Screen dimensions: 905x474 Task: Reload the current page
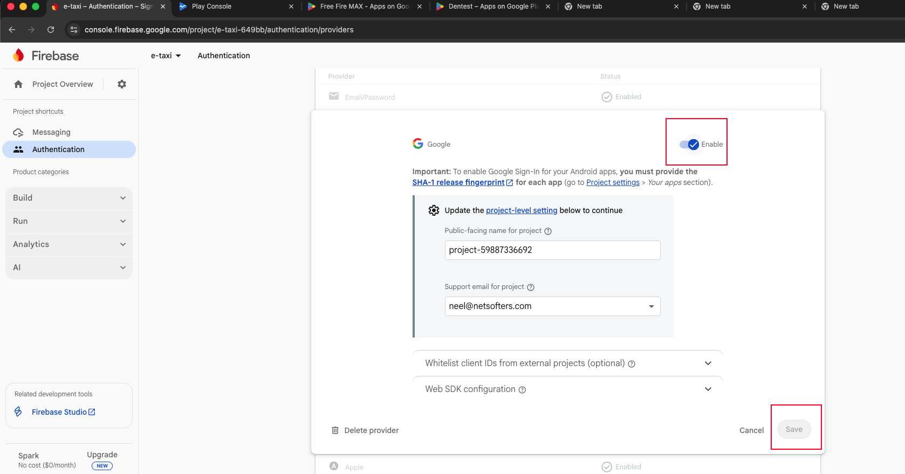51,30
